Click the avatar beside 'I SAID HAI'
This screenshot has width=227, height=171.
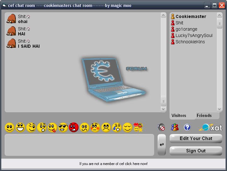coord(11,43)
